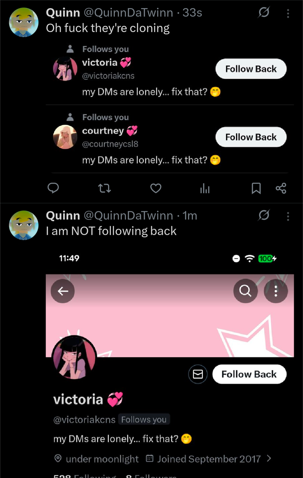Screen dimensions: 303x478
Task: Expand the Joined September 2017 chevron
Action: tap(269, 458)
